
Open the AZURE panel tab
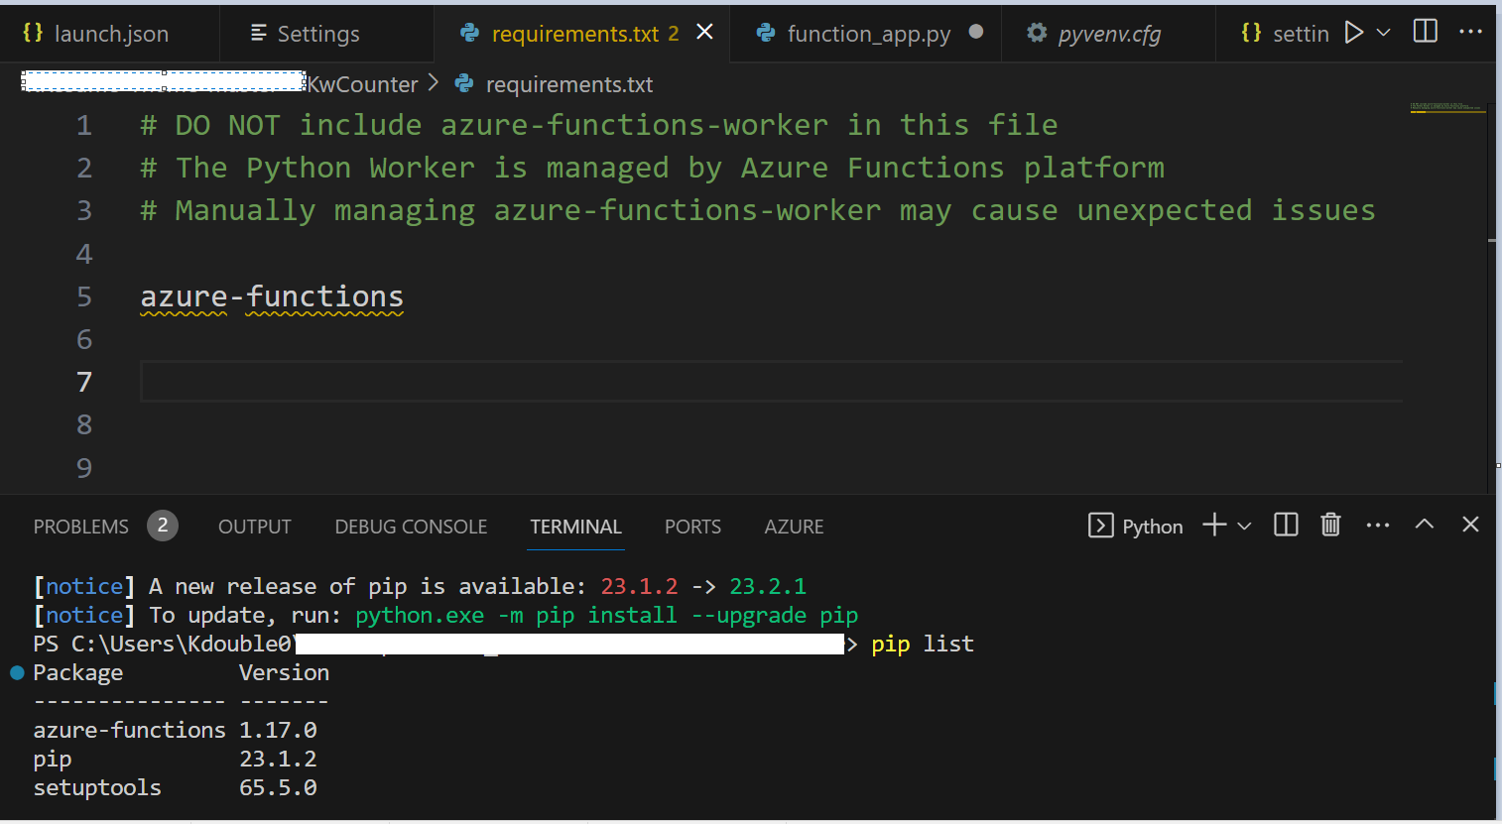pos(794,527)
